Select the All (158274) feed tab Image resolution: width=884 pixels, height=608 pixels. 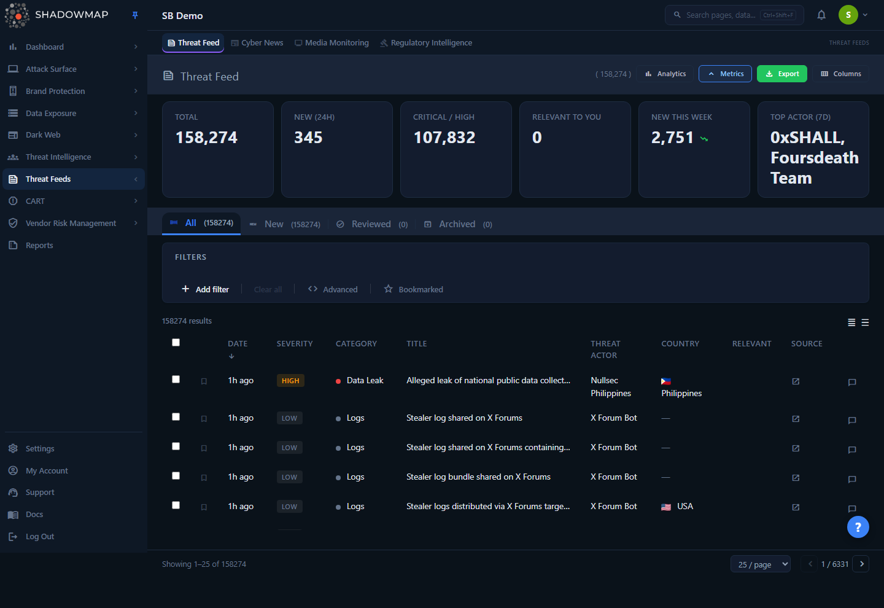click(x=201, y=223)
